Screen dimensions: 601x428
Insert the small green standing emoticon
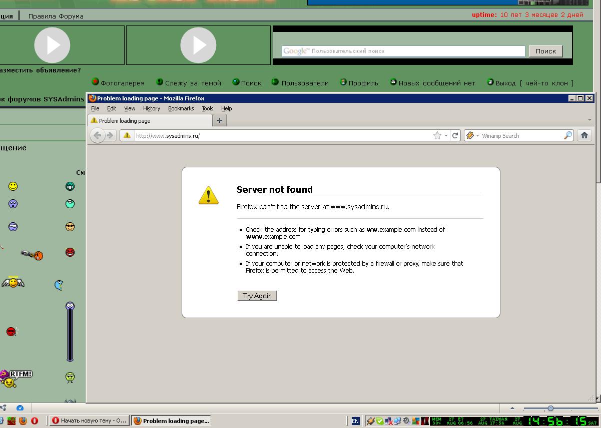[70, 377]
